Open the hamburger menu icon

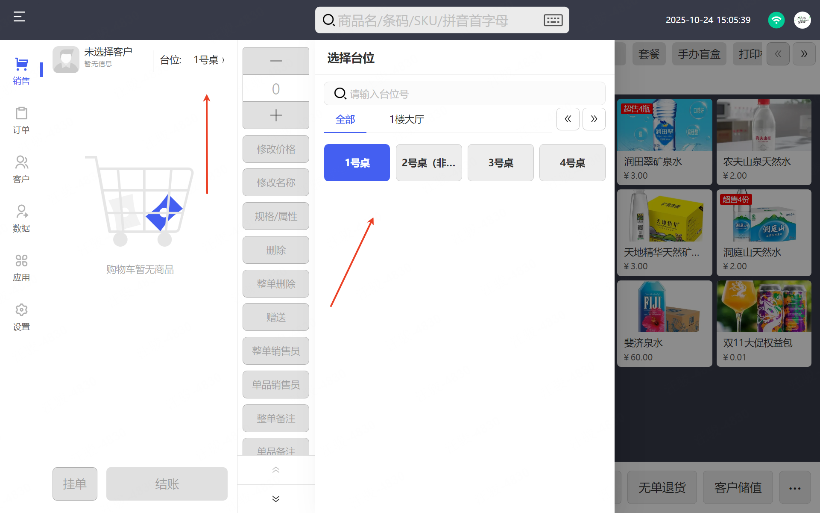[19, 17]
